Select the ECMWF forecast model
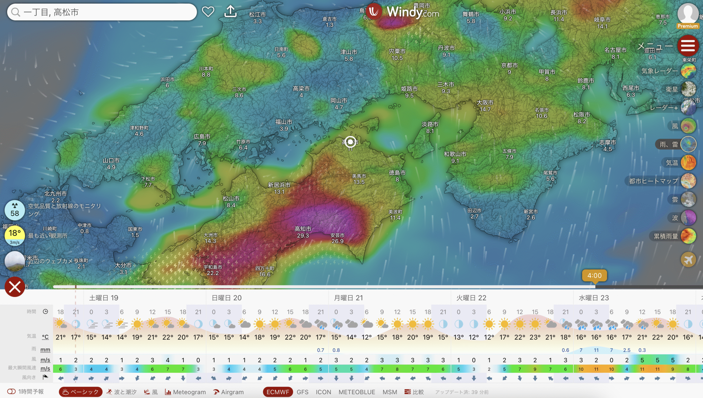The width and height of the screenshot is (703, 398). [278, 392]
